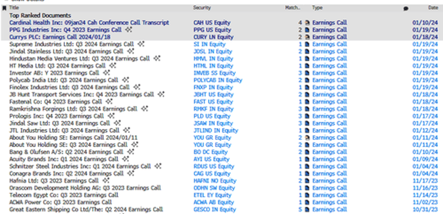Click sparkle icon beside About You Q3 2024 call
443x214 pixels.
135,145
